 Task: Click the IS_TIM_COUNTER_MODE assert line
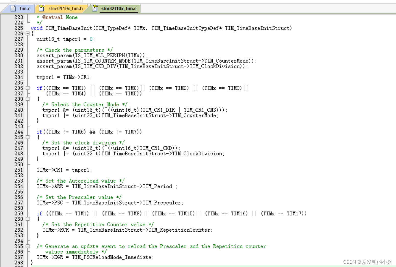[x=147, y=61]
